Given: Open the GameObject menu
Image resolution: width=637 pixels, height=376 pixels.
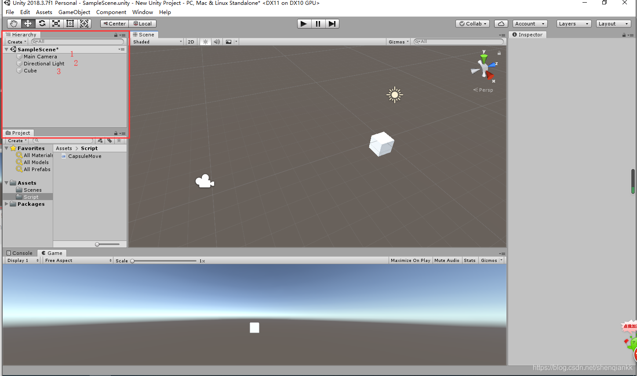Looking at the screenshot, I should [x=74, y=12].
